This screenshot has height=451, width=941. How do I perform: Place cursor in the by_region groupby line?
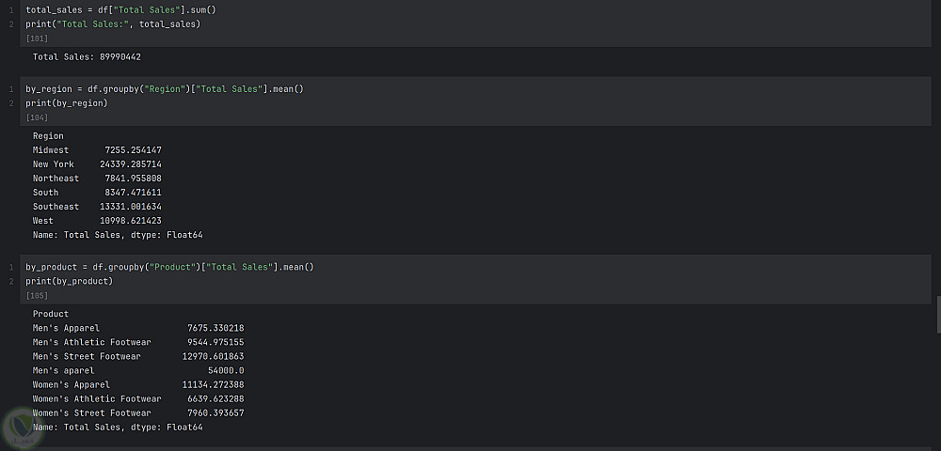click(x=165, y=89)
